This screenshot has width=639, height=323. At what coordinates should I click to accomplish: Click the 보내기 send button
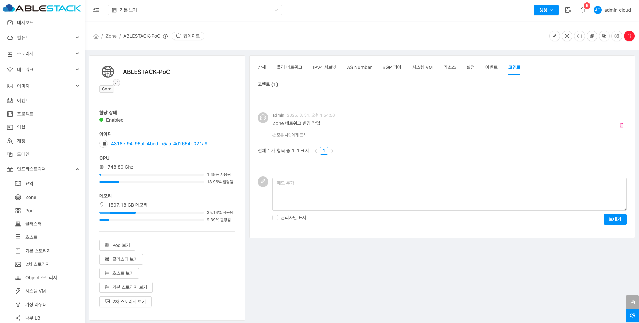coord(615,219)
